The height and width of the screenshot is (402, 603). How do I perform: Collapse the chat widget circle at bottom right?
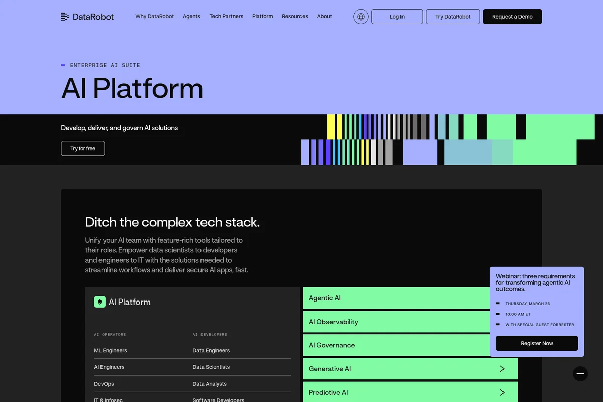580,373
